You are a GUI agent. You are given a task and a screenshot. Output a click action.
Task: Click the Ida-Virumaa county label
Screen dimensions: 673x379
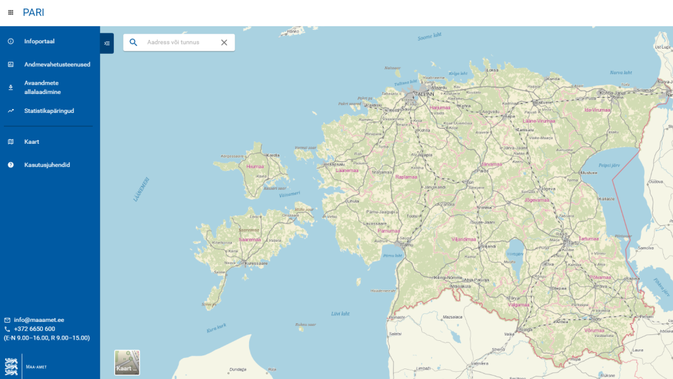click(597, 110)
